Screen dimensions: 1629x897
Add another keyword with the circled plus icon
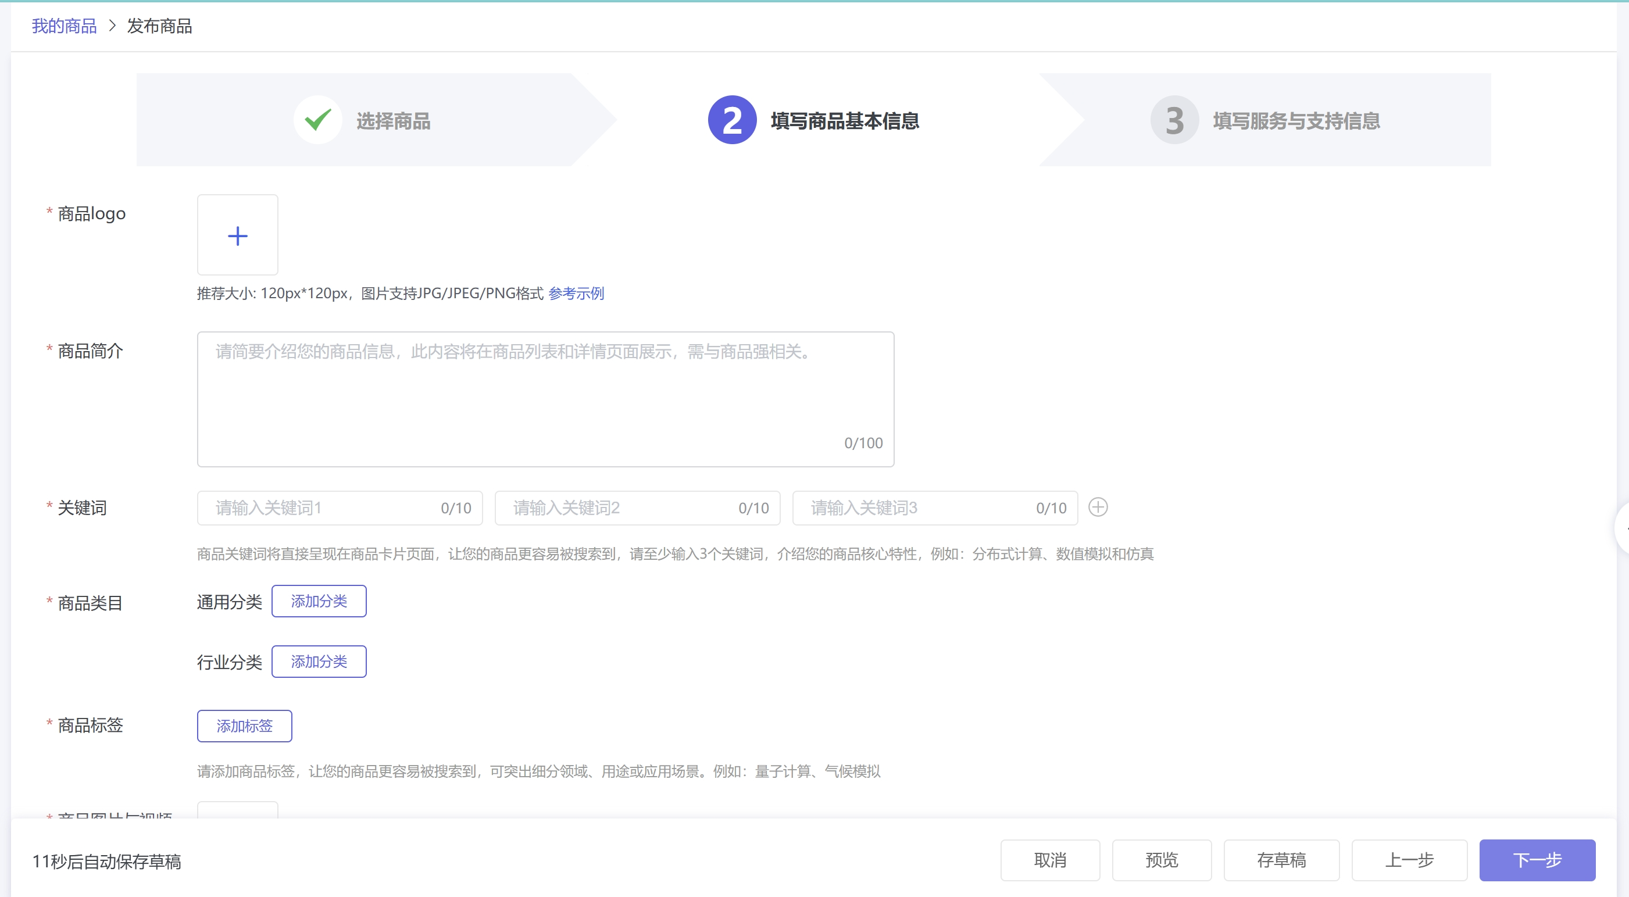coord(1098,508)
